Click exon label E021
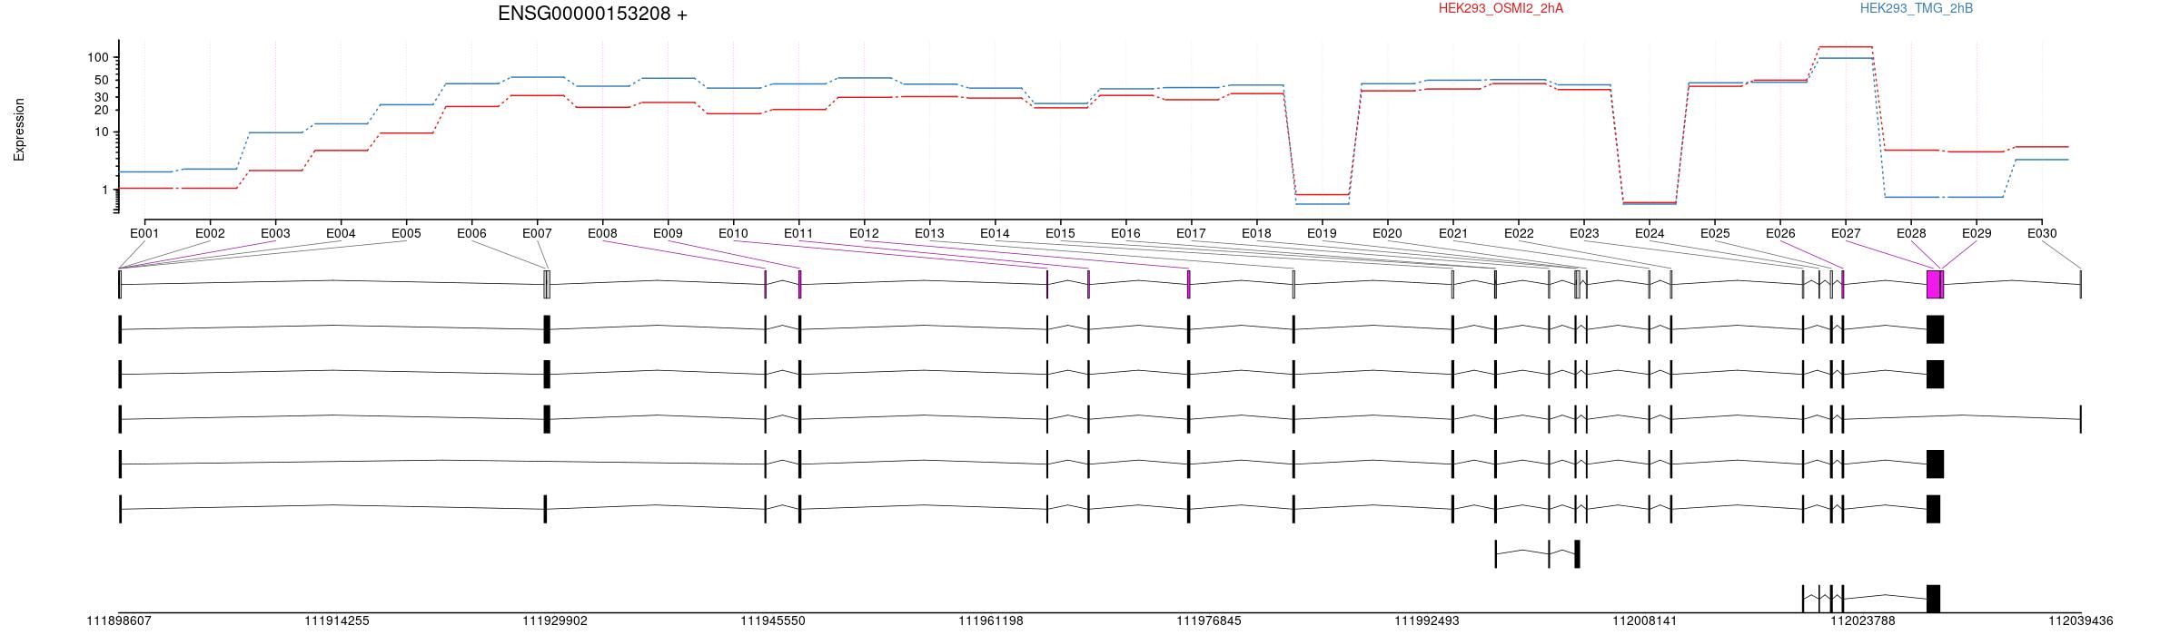This screenshot has width=2180, height=635. [x=1453, y=233]
